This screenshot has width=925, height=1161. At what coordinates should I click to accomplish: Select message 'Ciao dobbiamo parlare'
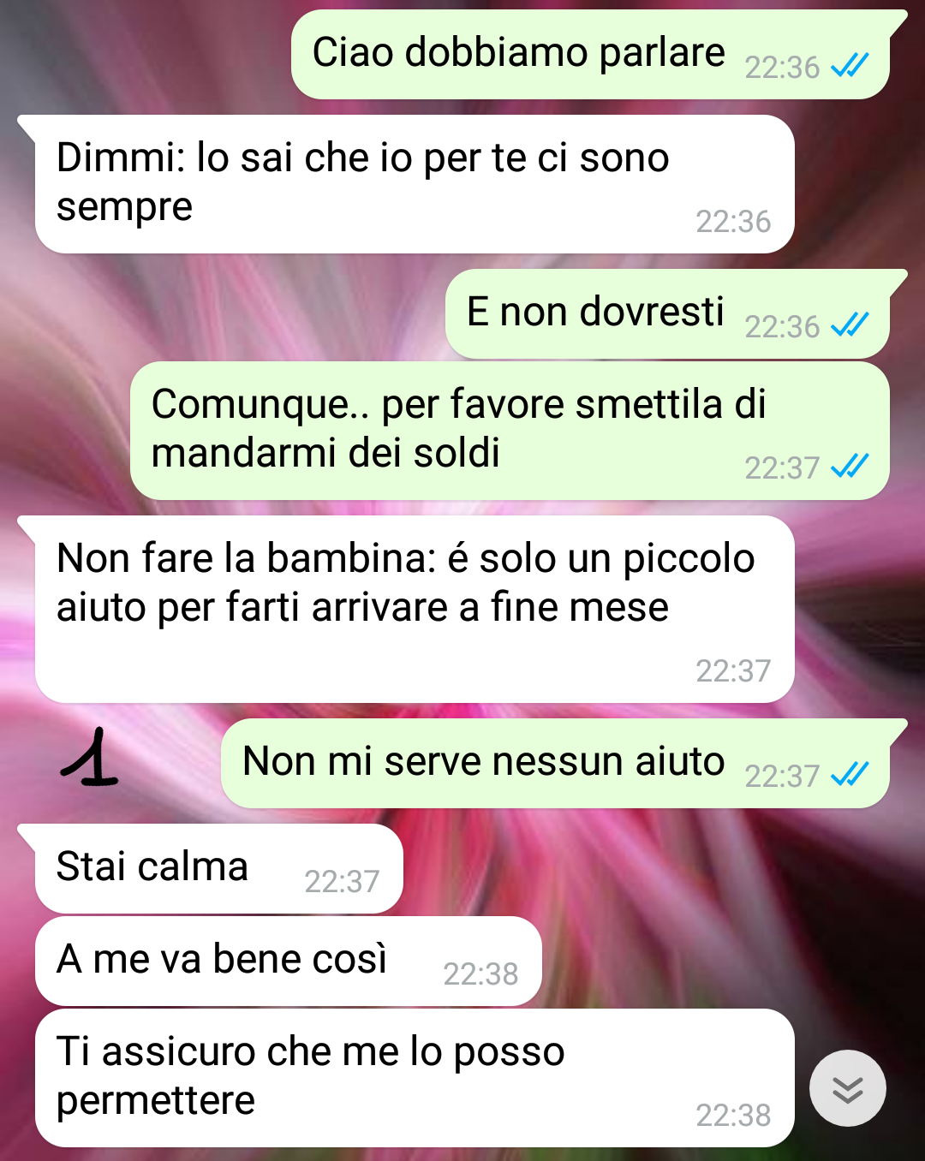point(591,55)
